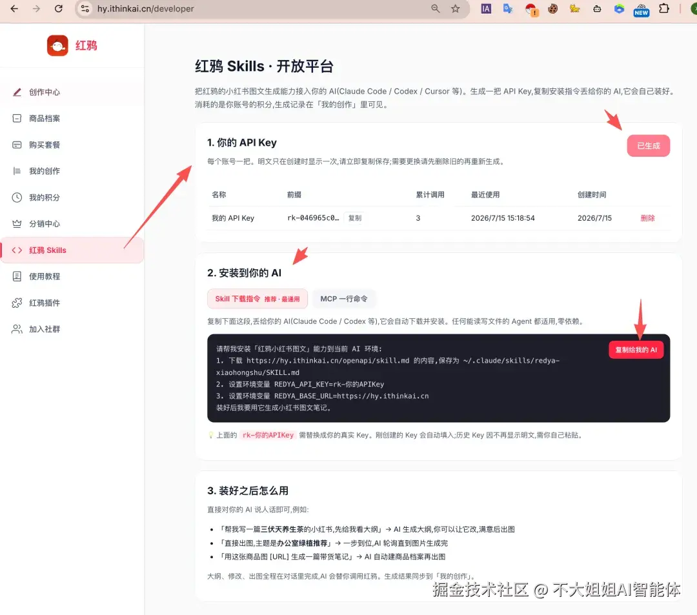Click the yellow extension icon
This screenshot has height=615, width=697.
575,8
